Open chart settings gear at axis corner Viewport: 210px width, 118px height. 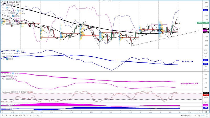click(x=206, y=112)
